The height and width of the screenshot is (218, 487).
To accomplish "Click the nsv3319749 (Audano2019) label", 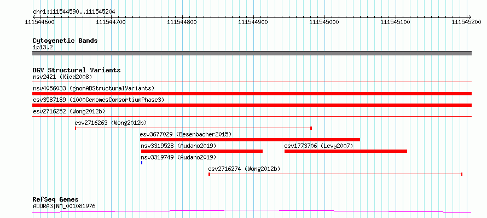I will [178, 157].
